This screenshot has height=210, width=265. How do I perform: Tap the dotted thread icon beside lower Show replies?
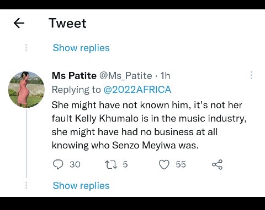pos(26,185)
